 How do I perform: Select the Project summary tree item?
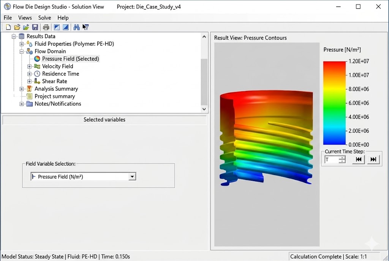click(55, 96)
